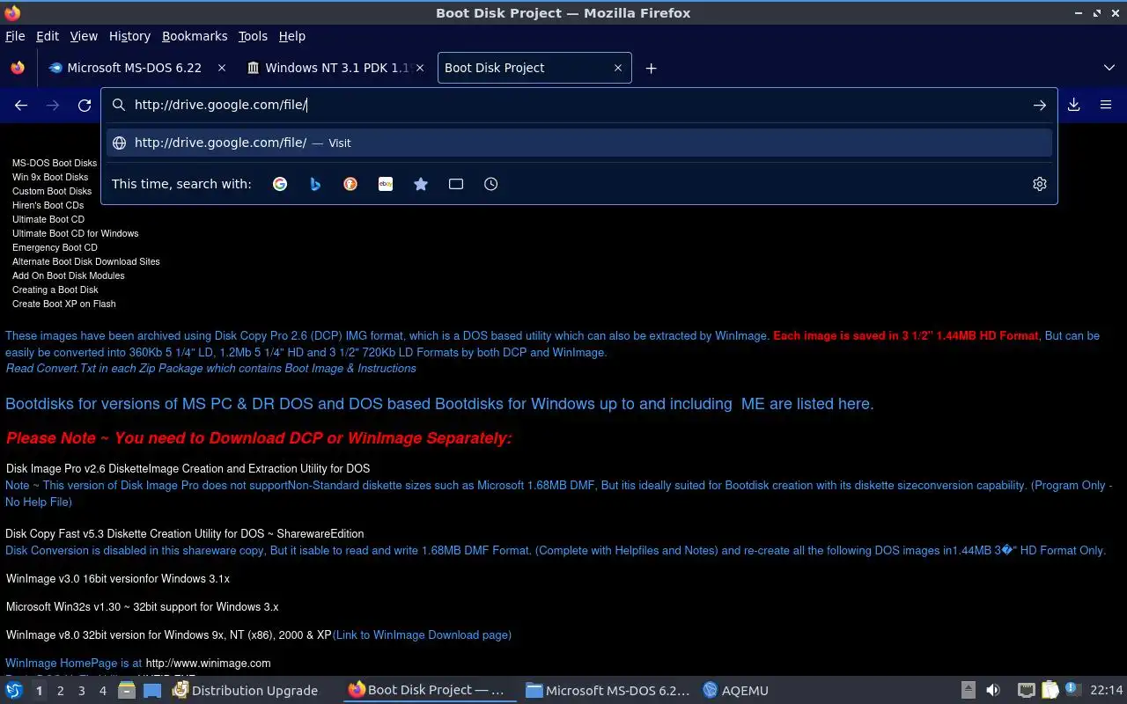Viewport: 1127px width, 704px height.
Task: Open the Ultimate Boot CD link
Action: click(48, 219)
